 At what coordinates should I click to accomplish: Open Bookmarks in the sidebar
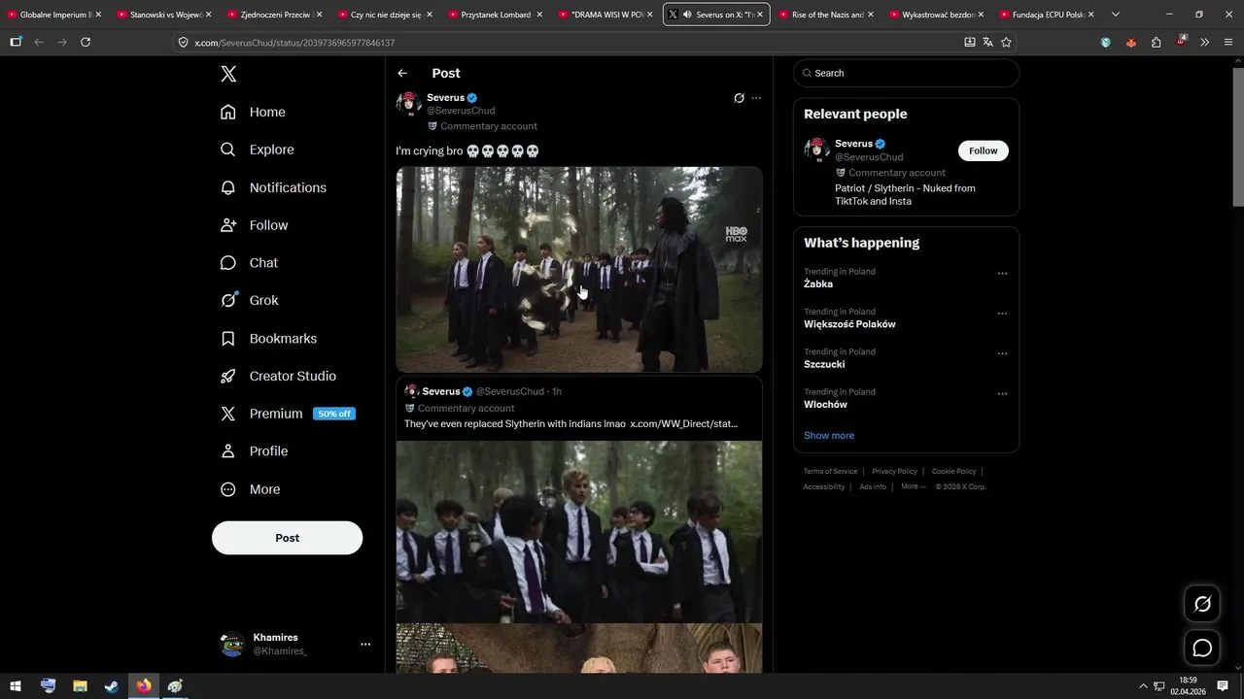tap(268, 338)
